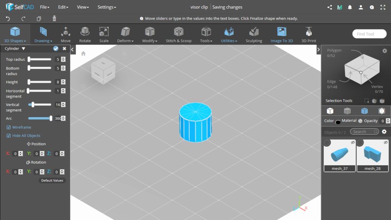Toggle selection circle of mesh_28
This screenshot has width=391, height=220.
point(360,143)
